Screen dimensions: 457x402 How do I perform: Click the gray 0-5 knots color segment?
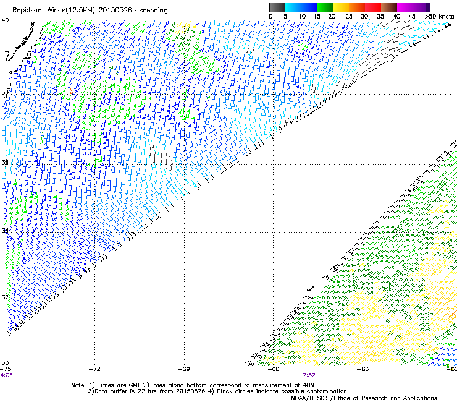[x=277, y=7]
